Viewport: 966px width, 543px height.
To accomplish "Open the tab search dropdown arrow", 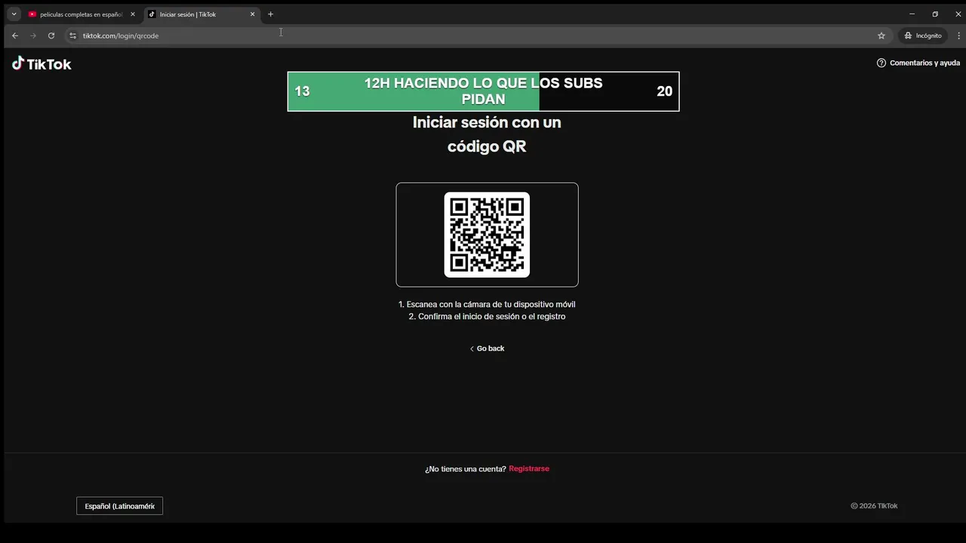I will pos(14,14).
